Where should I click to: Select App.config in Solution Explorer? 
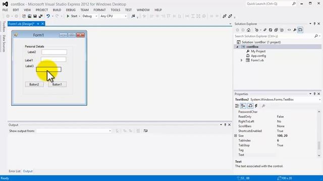click(x=258, y=56)
